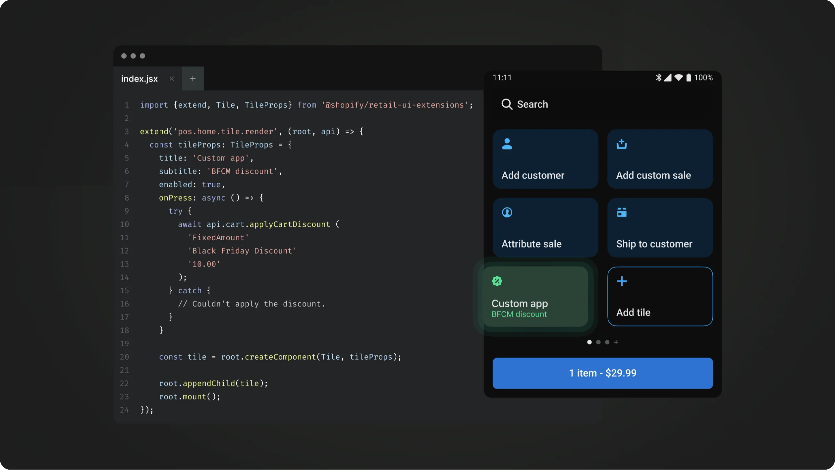Click the Search bar icon
This screenshot has width=835, height=470.
[x=507, y=104]
